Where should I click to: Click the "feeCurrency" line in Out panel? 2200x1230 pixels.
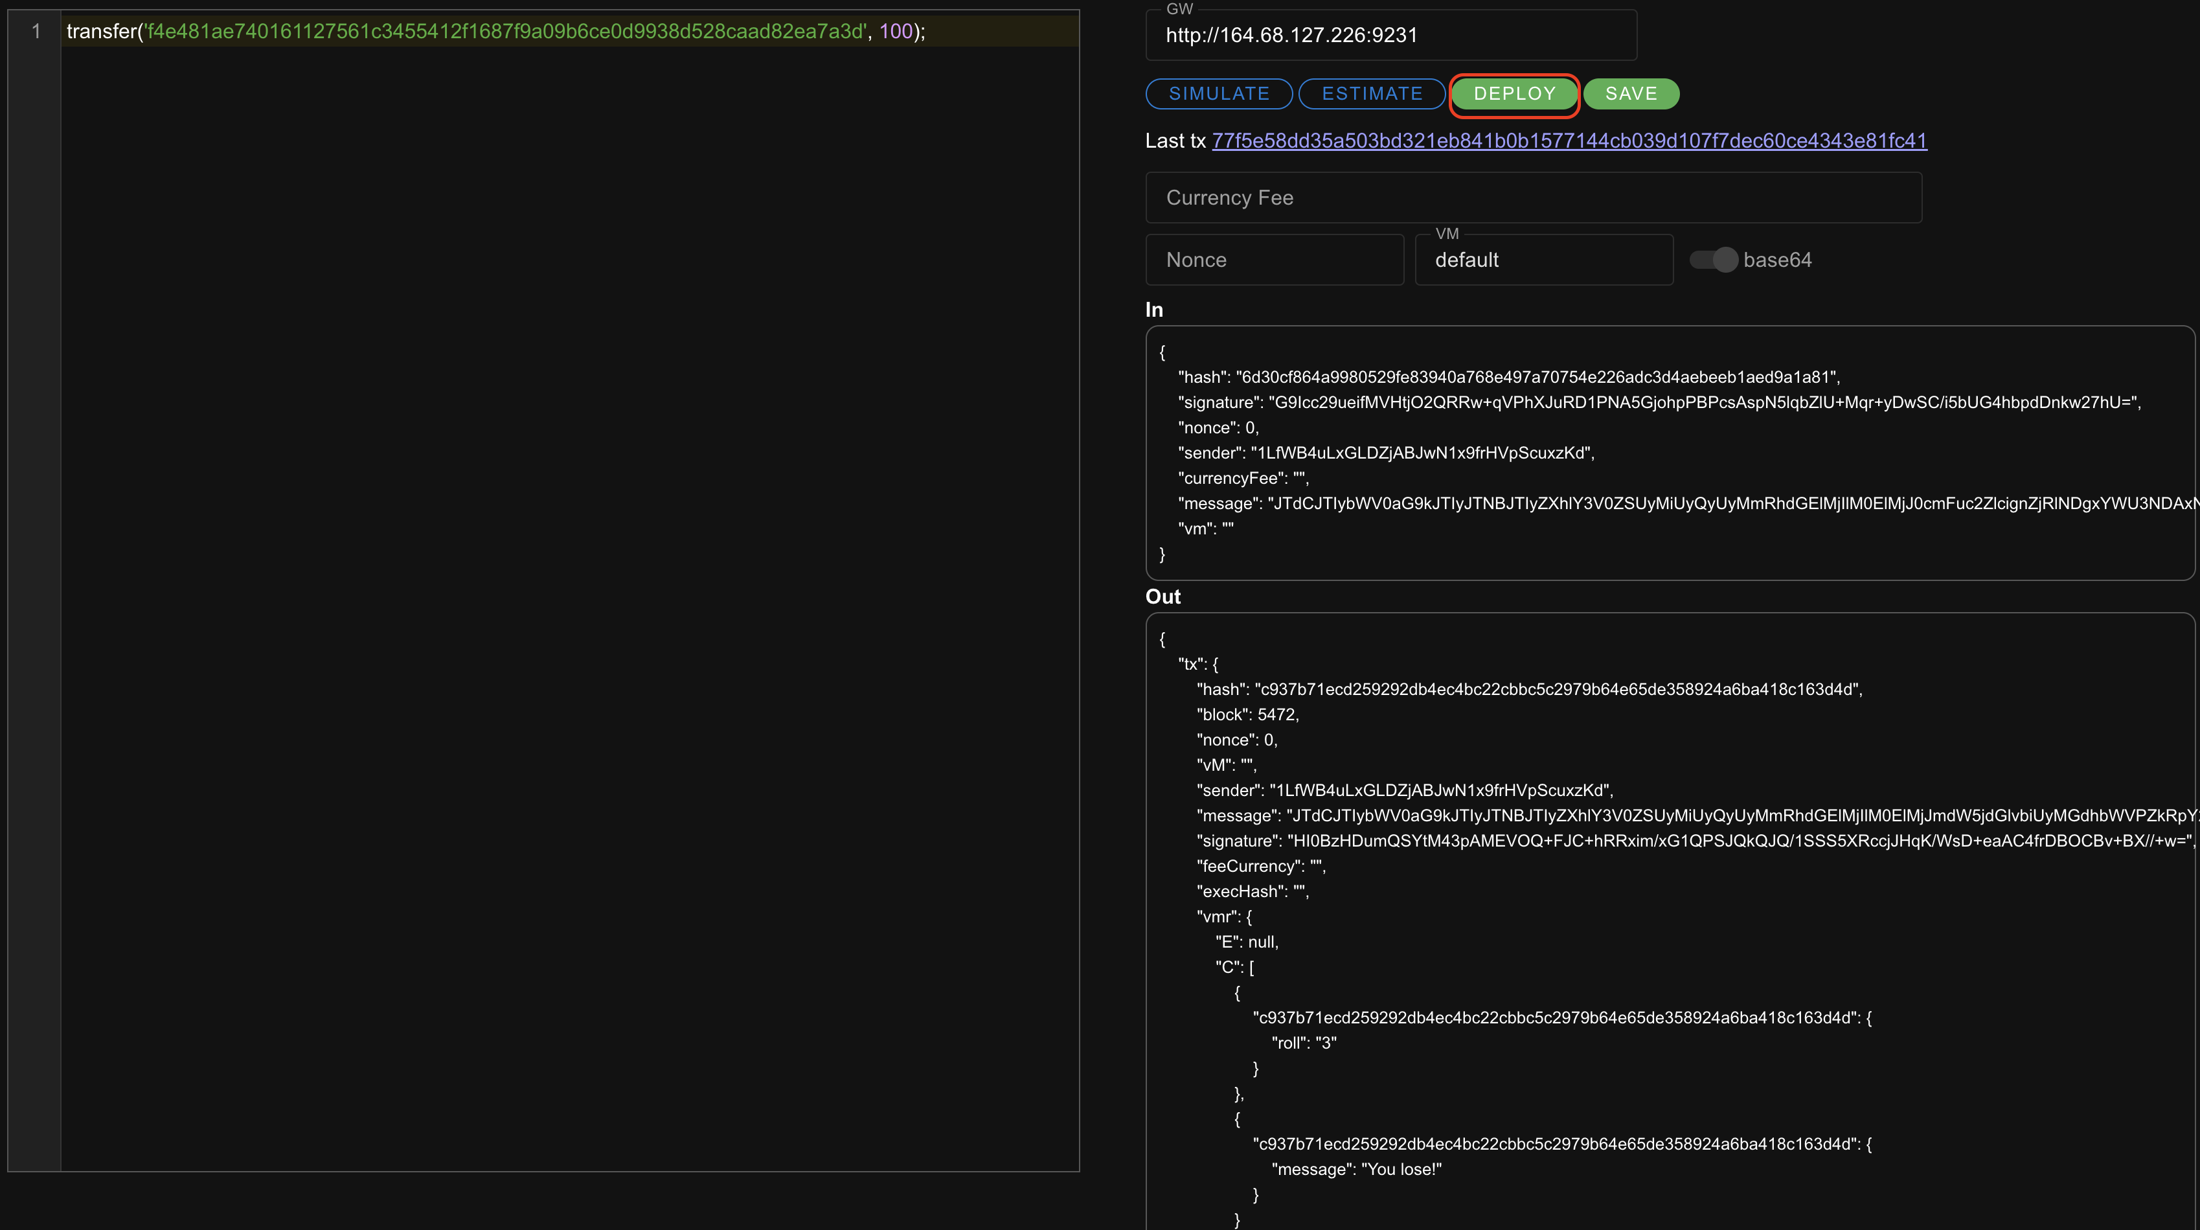1260,866
